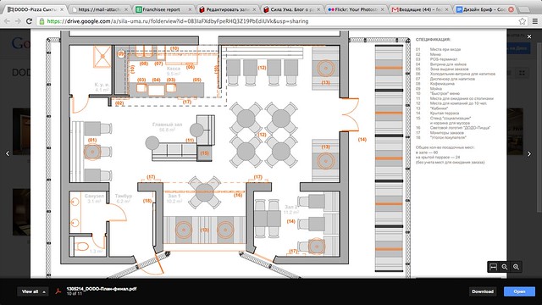Reload the page with the refresh icon
This screenshot has height=305, width=542.
[x=29, y=21]
